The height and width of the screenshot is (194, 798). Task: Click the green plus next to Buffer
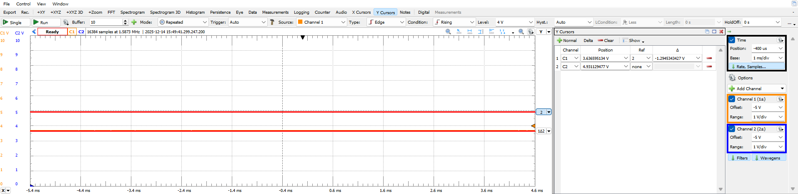tap(134, 22)
